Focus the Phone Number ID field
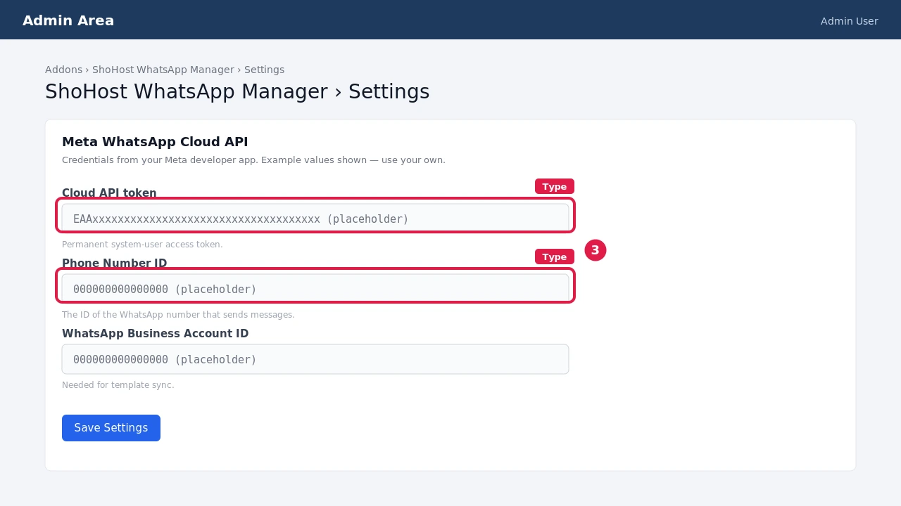901x506 pixels. coord(315,289)
